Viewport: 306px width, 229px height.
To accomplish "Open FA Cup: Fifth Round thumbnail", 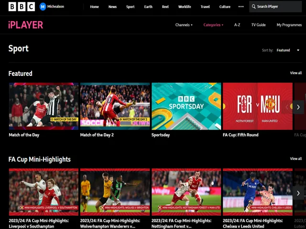I will coord(257,106).
